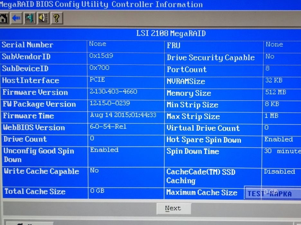This screenshot has height=225, width=301.
Task: Click the 0 GB total cache value
Action: [x=97, y=191]
